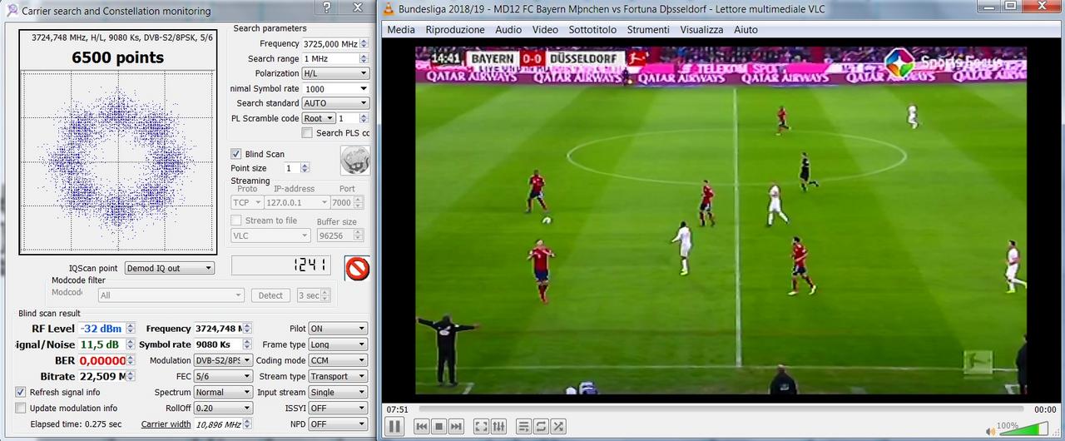Mute audio with the speaker icon
The height and width of the screenshot is (441, 1065).
pyautogui.click(x=990, y=431)
